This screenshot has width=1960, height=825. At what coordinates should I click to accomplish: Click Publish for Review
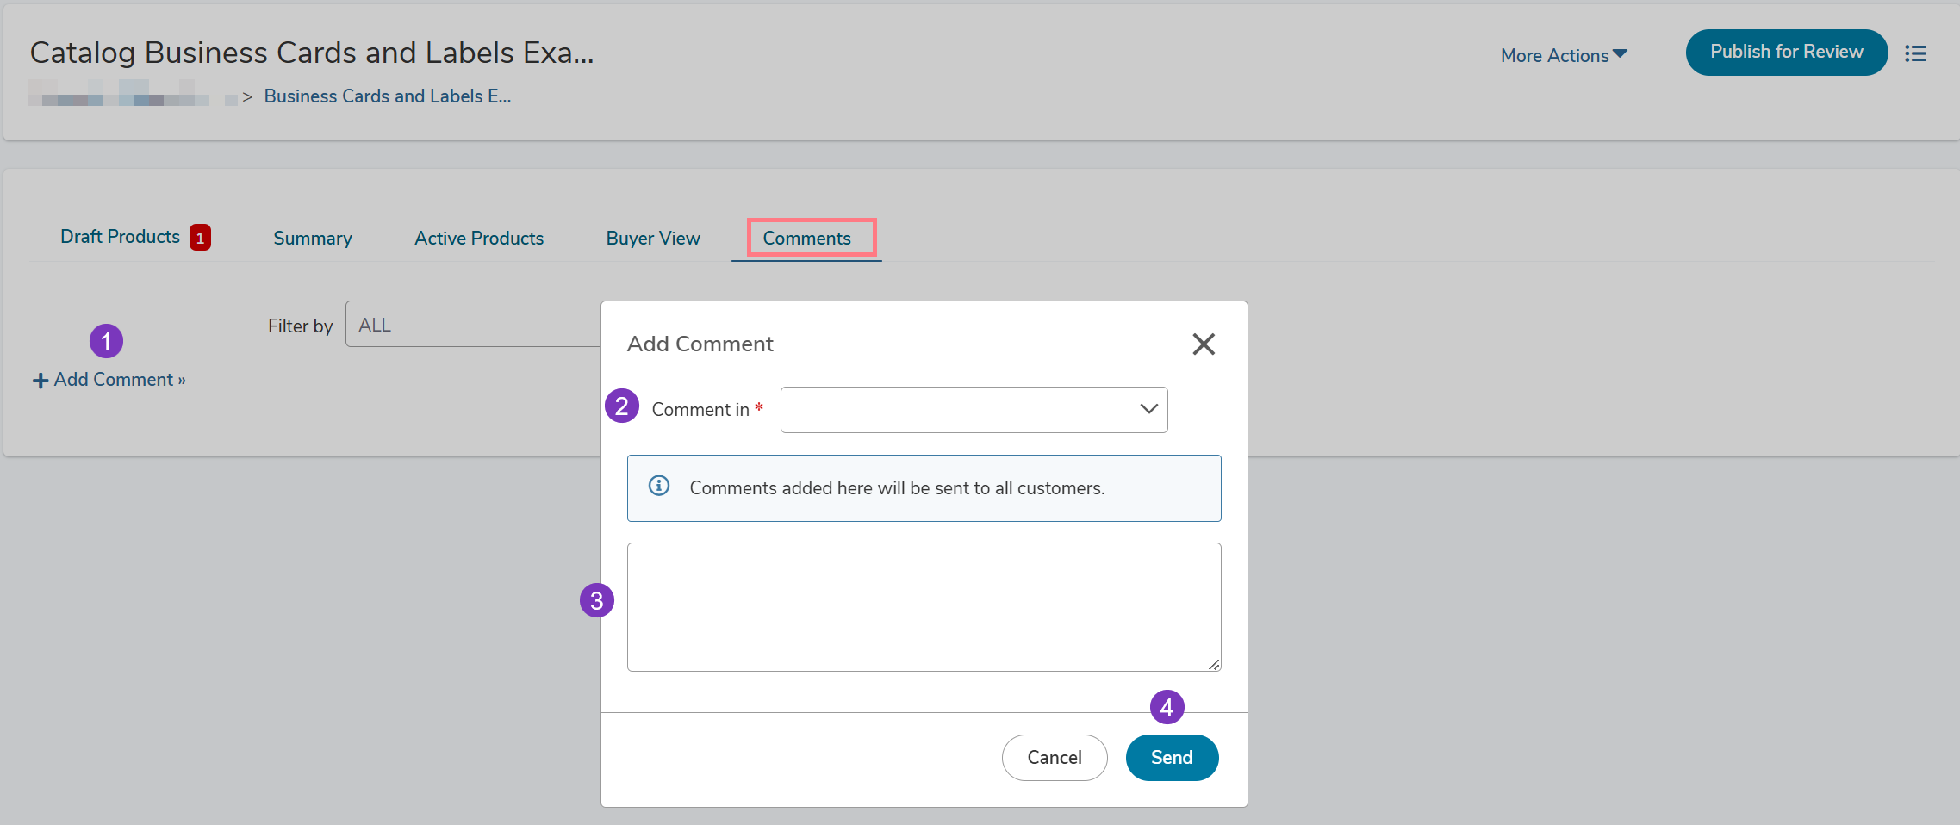(1786, 53)
